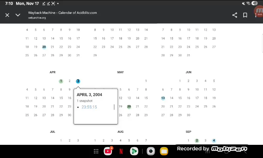Click June 5 in the calendar
The image size is (263, 158).
pos(214,81)
